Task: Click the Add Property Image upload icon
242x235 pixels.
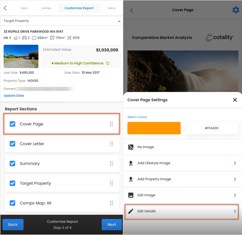Action: click(131, 179)
